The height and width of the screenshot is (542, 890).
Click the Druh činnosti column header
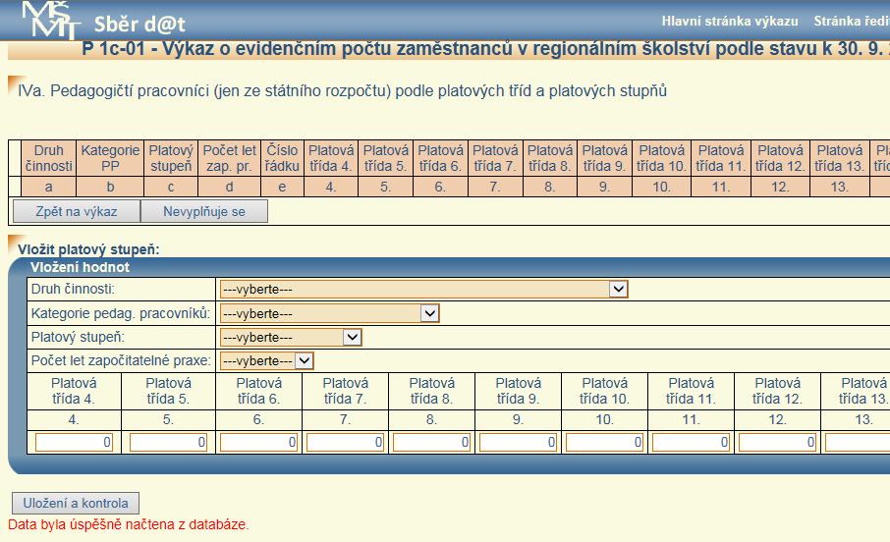pos(49,158)
